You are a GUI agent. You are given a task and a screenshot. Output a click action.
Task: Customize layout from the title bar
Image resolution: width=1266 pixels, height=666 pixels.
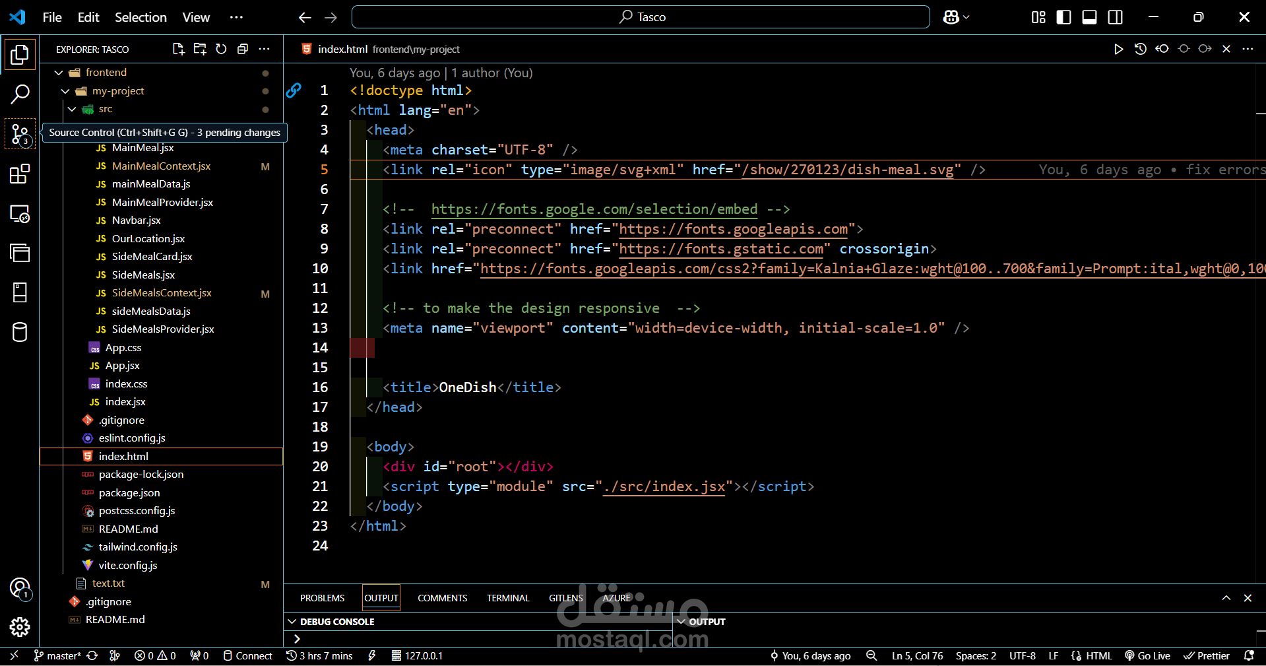tap(1038, 17)
